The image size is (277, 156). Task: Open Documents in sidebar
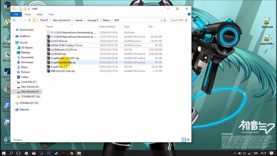[x=27, y=58]
